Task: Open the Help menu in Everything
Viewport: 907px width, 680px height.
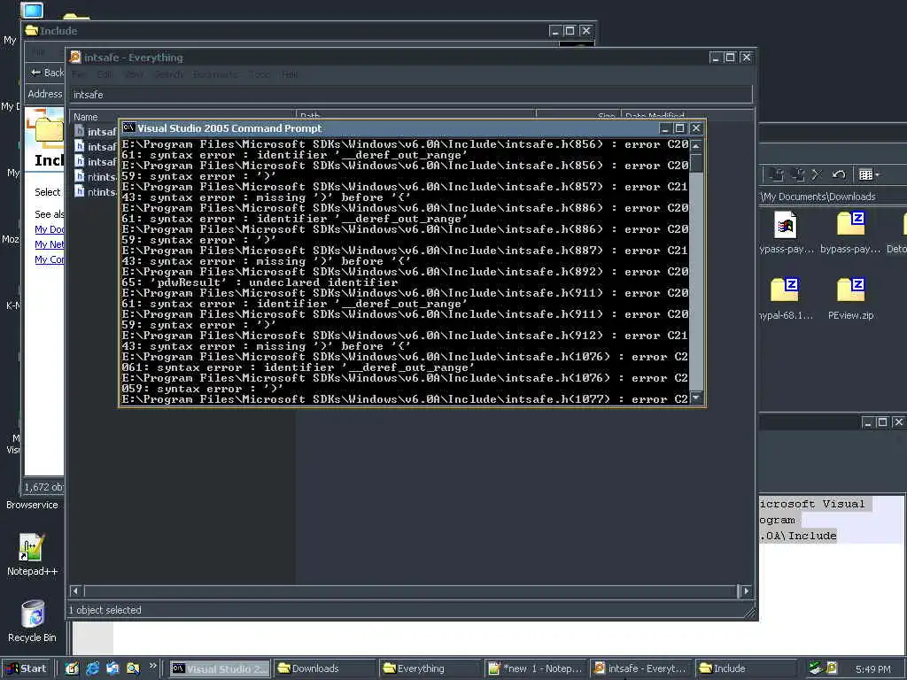Action: [x=290, y=74]
